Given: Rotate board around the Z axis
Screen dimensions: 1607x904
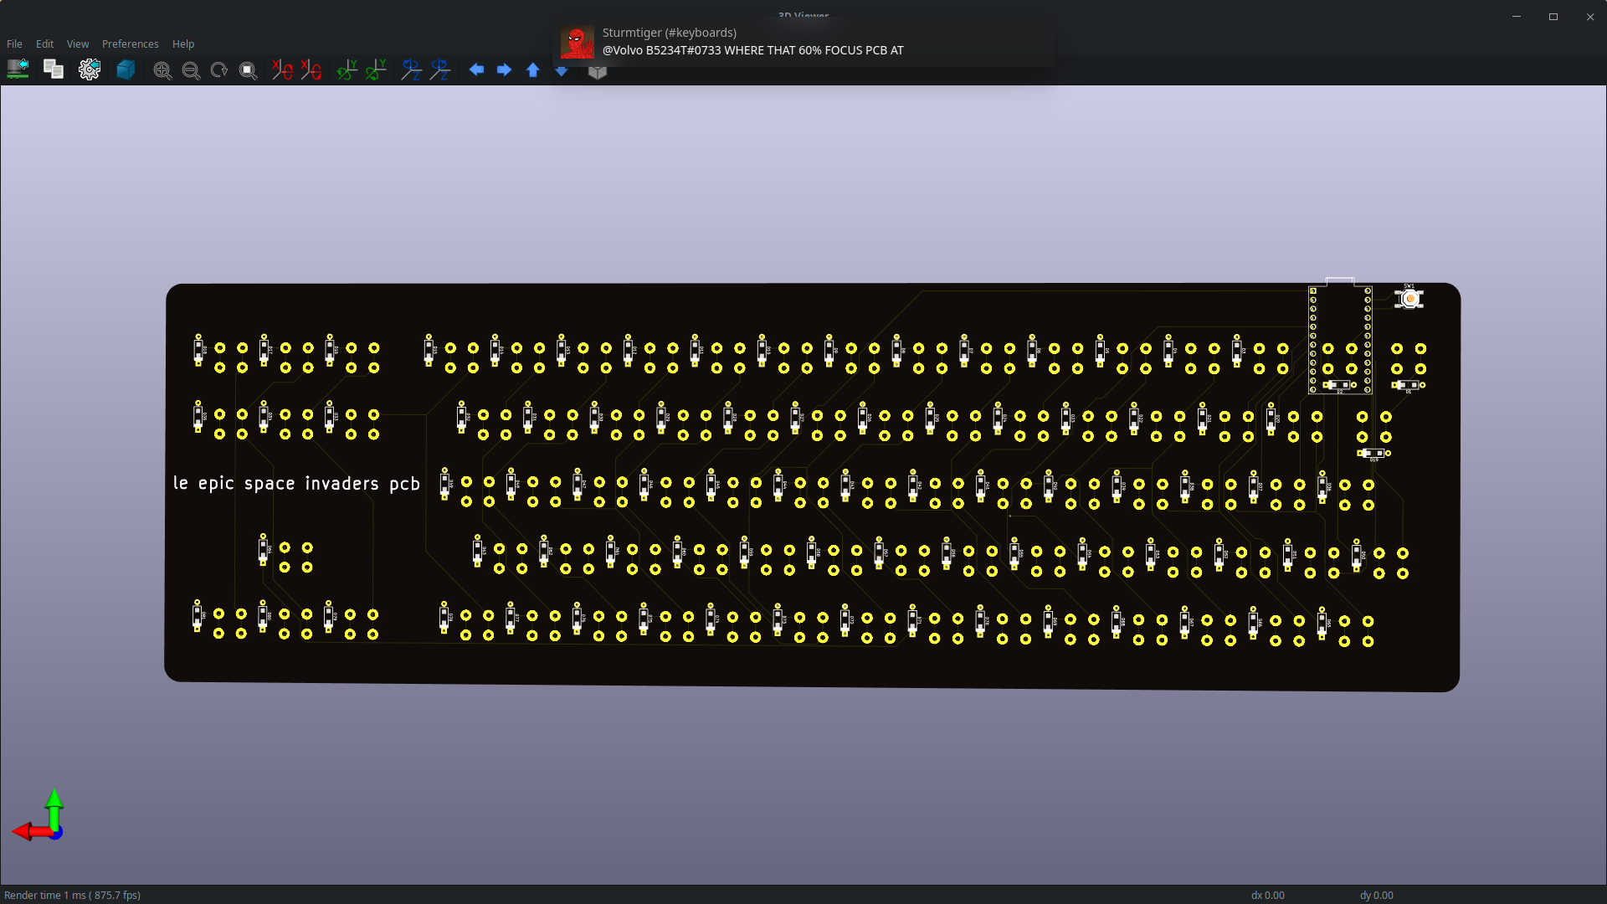Looking at the screenshot, I should tap(411, 70).
